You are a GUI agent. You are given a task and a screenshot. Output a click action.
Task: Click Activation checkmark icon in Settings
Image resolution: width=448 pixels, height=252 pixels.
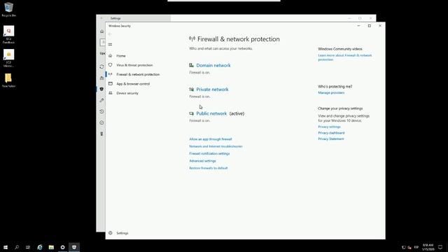pos(101,122)
